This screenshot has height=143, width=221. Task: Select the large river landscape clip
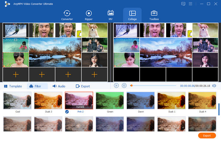tap(55, 52)
